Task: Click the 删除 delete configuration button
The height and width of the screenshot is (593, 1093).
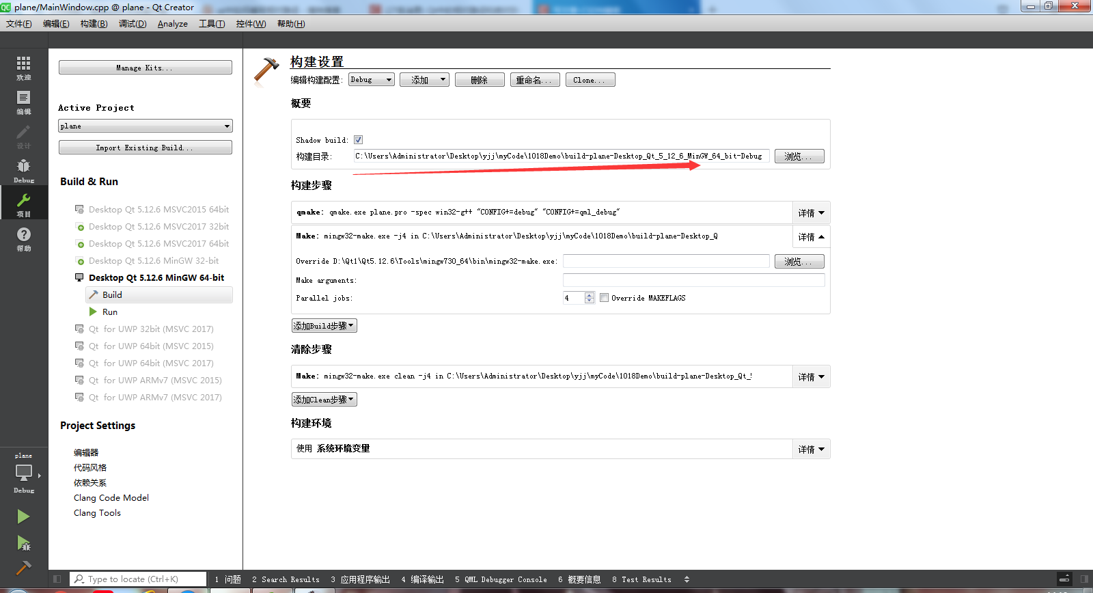Action: (x=480, y=80)
